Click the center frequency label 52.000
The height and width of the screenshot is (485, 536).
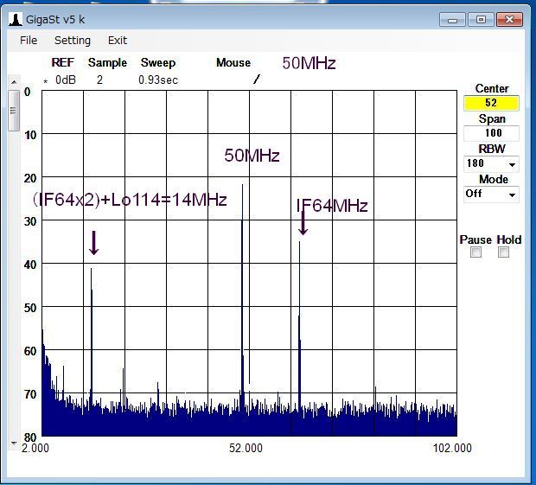pos(246,448)
